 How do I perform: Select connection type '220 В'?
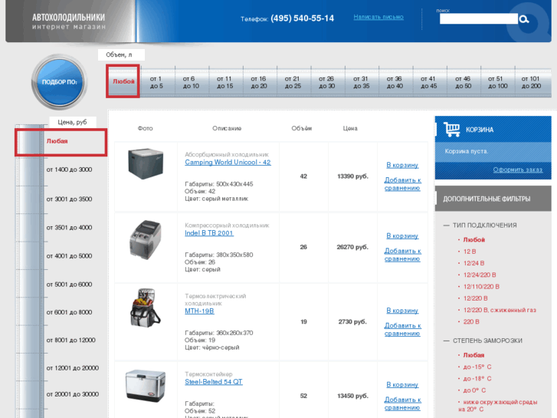tap(471, 322)
